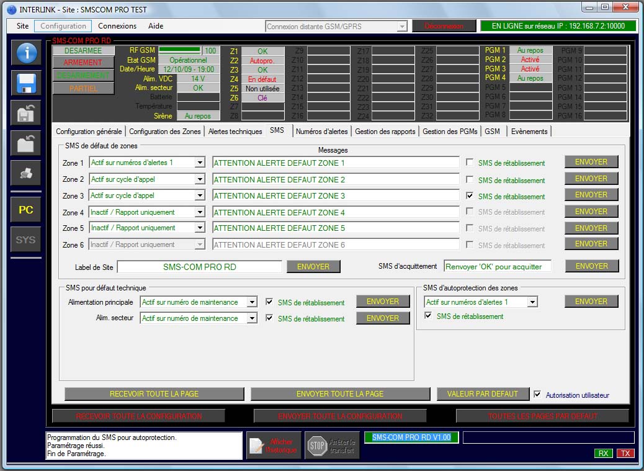Click ENVOYER for SMS d'acquittement
The height and width of the screenshot is (471, 644).
pyautogui.click(x=591, y=266)
